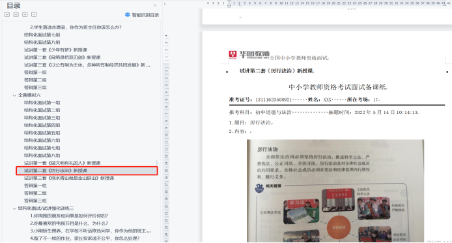452x243 pixels.
Task: Collapse the 结构化面试/试讲强化训练三 section
Action: [x=14, y=208]
